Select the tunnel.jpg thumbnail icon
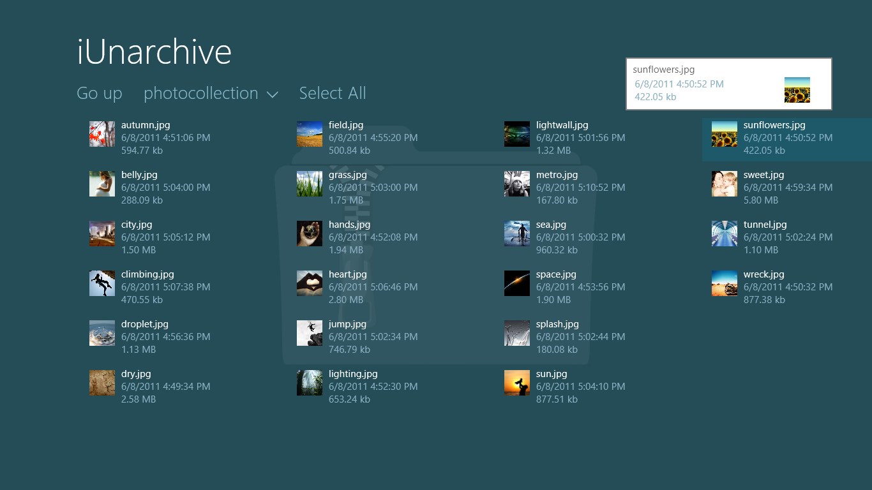 coord(725,234)
